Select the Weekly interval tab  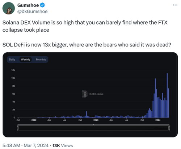(25, 60)
